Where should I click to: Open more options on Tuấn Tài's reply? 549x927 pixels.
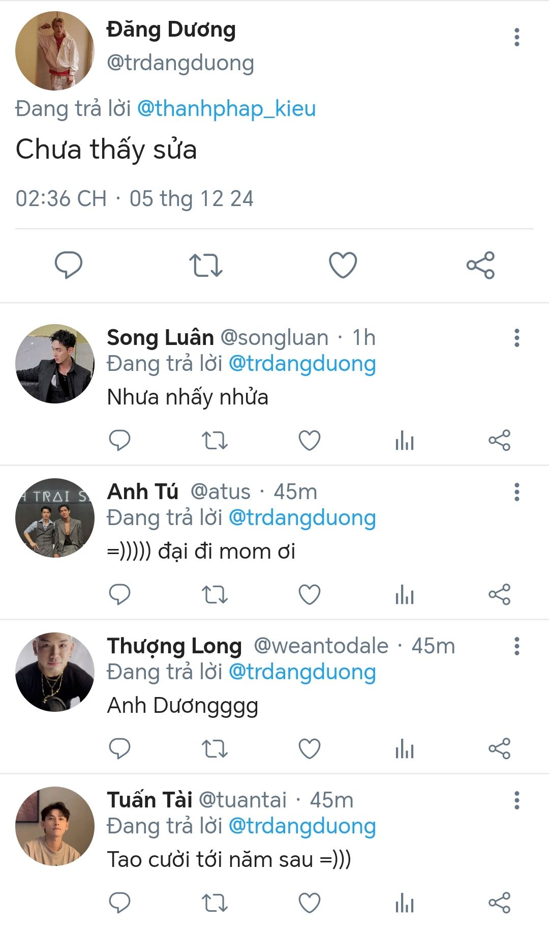point(516,800)
